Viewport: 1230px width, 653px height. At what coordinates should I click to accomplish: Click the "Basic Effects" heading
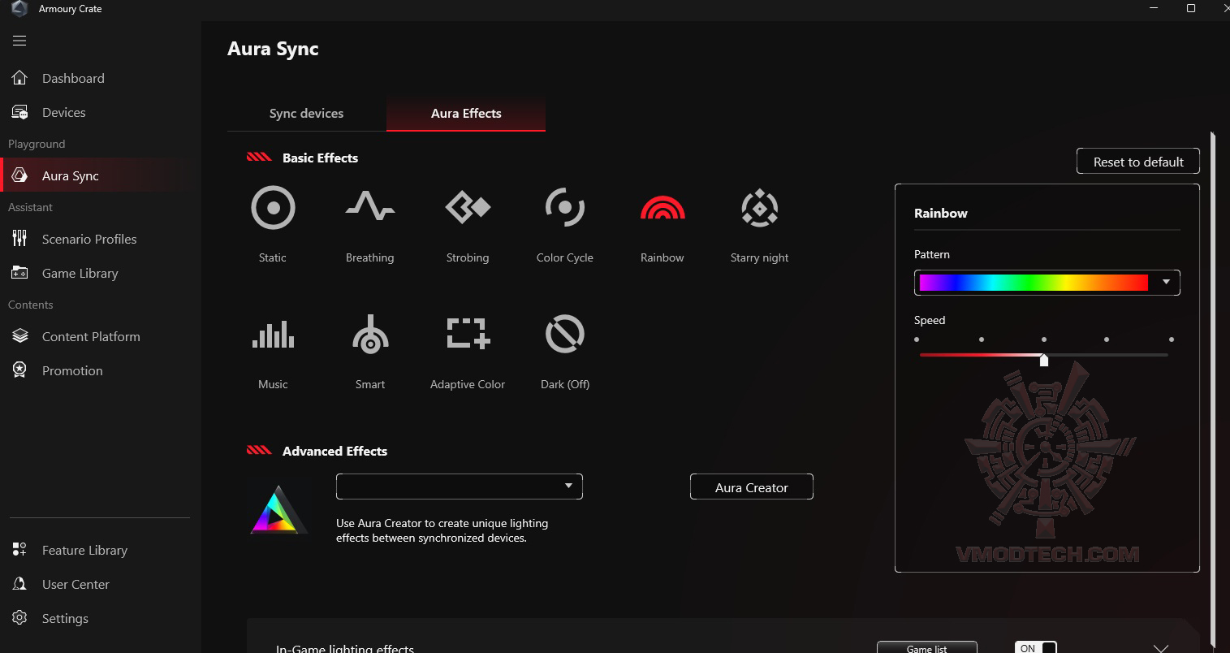(320, 158)
